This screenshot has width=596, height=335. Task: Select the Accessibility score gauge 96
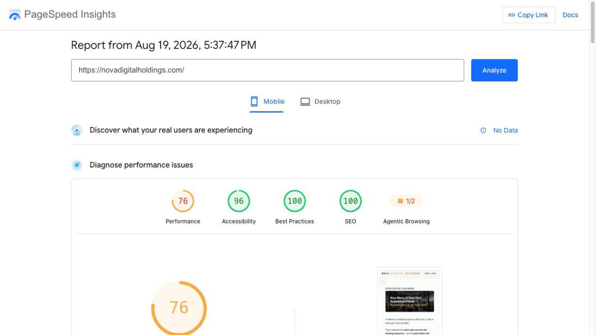(x=239, y=201)
